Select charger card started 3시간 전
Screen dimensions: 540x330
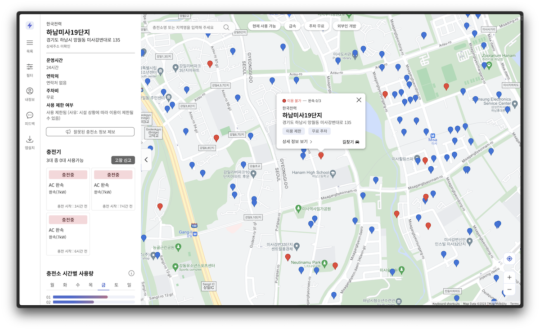tap(68, 189)
